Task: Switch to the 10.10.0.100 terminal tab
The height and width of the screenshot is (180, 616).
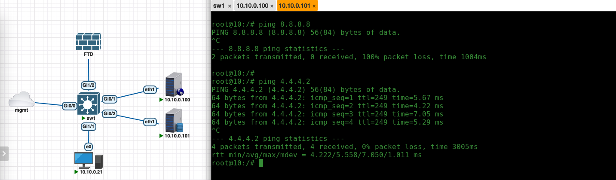Action: coord(252,6)
